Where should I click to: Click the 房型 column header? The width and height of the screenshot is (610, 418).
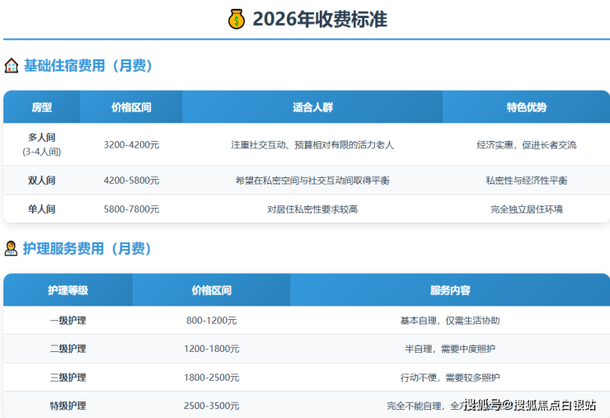42,107
